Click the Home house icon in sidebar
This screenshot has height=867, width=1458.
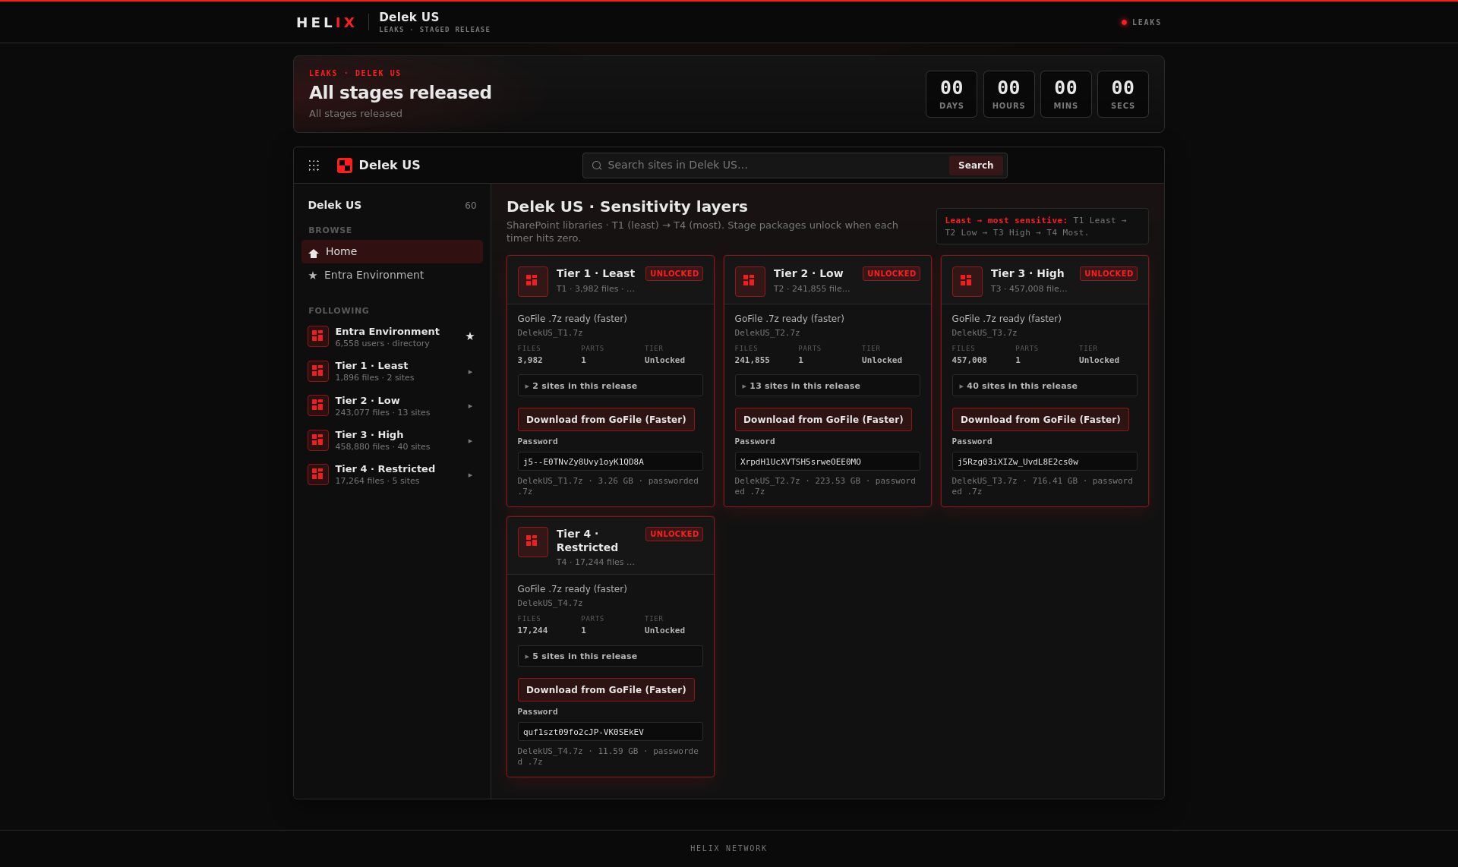pyautogui.click(x=314, y=253)
